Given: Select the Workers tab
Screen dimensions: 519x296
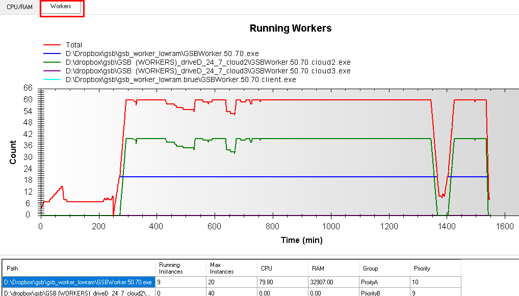Looking at the screenshot, I should coord(61,7).
